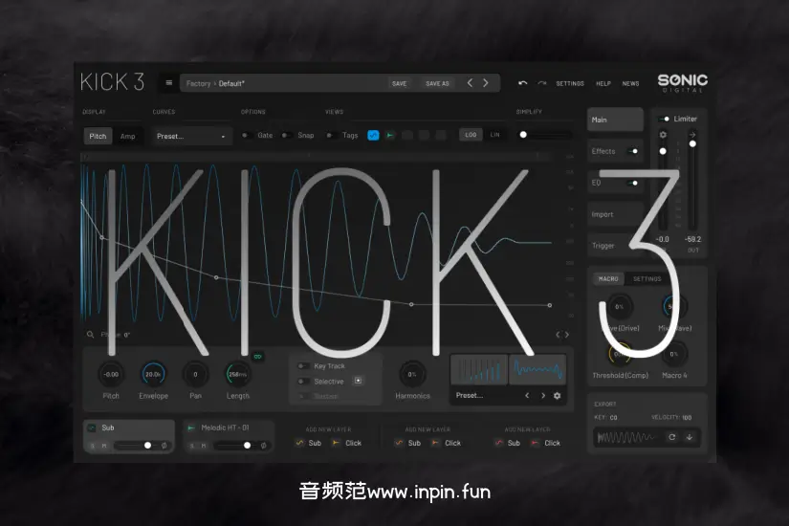789x526 pixels.
Task: Mute the Sub layer
Action: click(x=104, y=446)
